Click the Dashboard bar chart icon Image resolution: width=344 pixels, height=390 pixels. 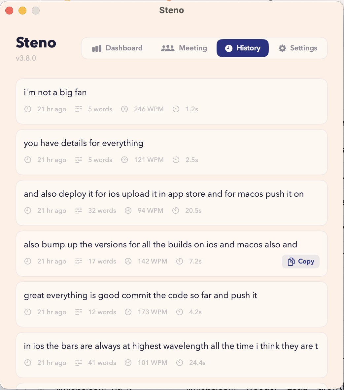97,48
